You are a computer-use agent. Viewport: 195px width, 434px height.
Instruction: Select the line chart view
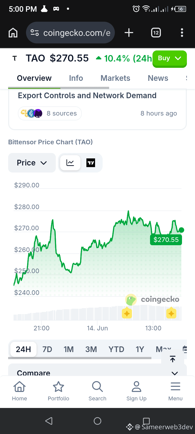[x=70, y=163]
